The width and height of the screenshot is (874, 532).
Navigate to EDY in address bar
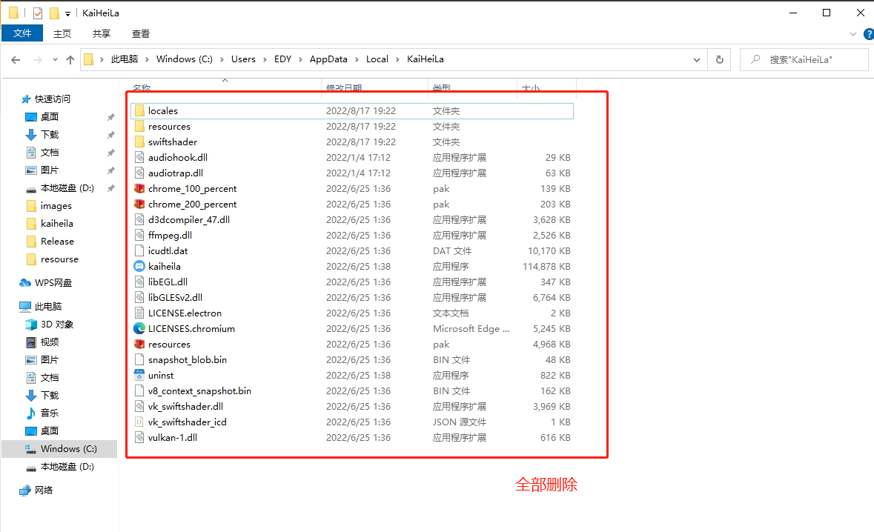pyautogui.click(x=283, y=59)
